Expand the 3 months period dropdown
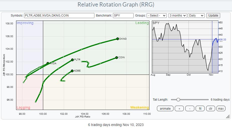 (178, 16)
